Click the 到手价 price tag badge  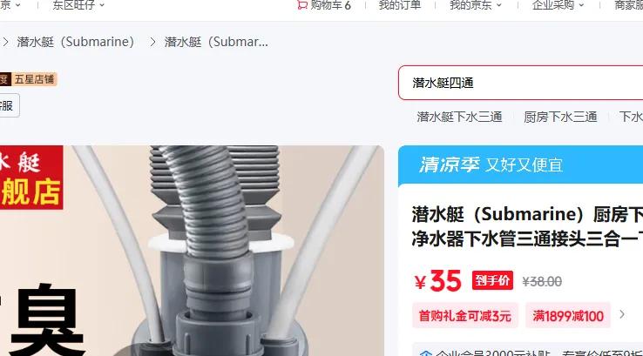(x=492, y=280)
